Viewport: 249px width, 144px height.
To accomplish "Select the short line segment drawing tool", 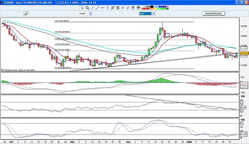I will point(92,8).
